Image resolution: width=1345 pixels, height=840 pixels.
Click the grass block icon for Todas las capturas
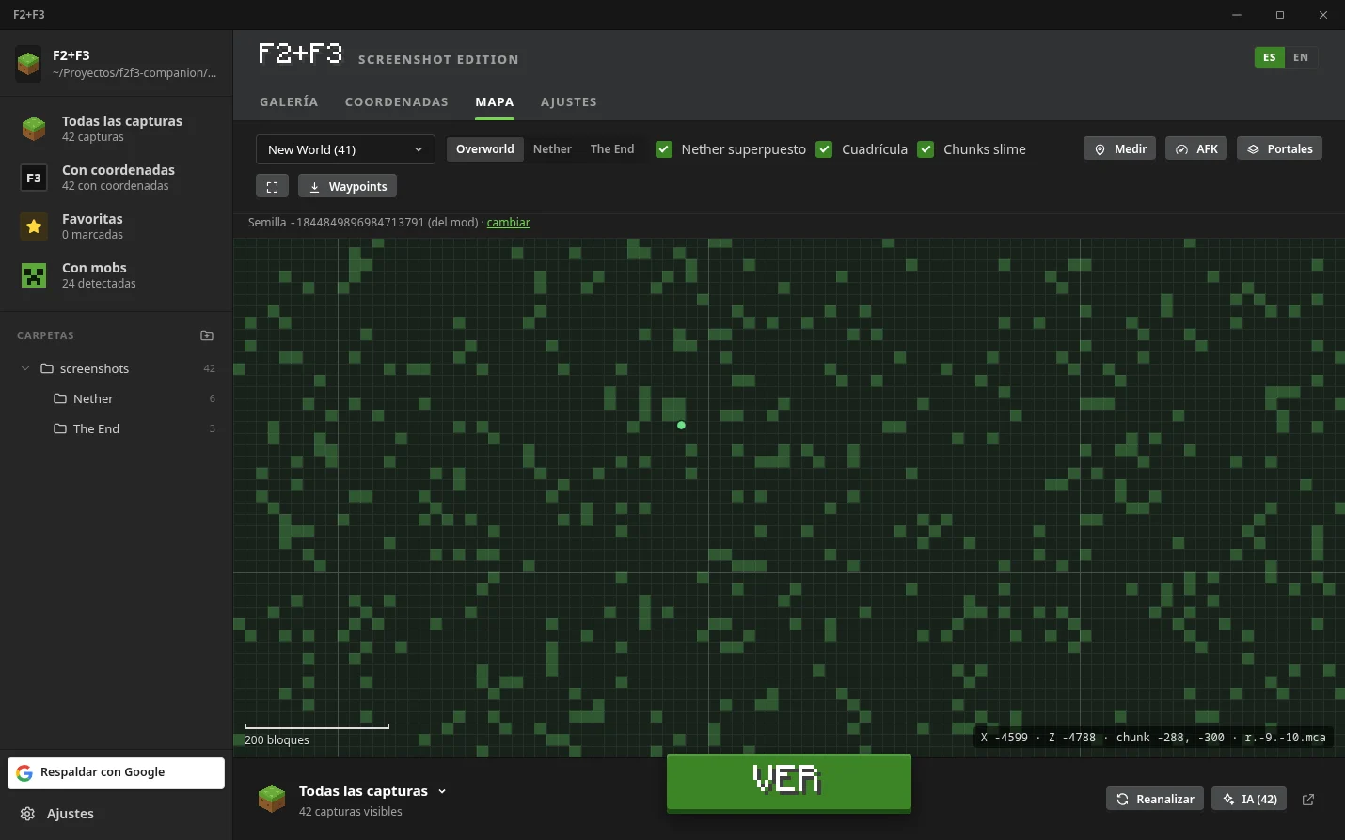pyautogui.click(x=34, y=129)
